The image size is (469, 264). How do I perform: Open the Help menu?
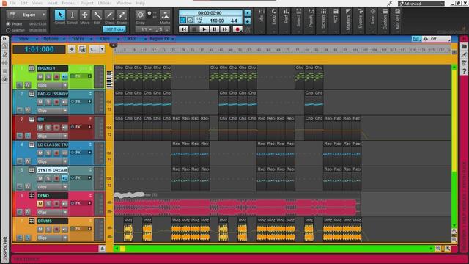[x=140, y=3]
